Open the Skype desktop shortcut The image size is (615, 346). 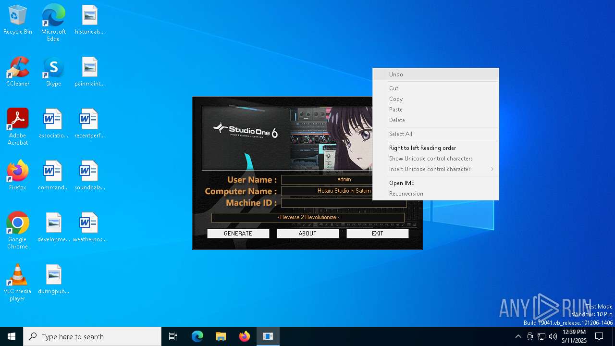point(53,72)
